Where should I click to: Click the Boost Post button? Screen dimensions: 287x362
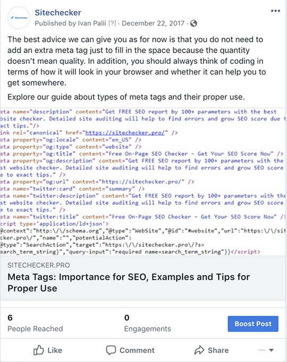(253, 324)
